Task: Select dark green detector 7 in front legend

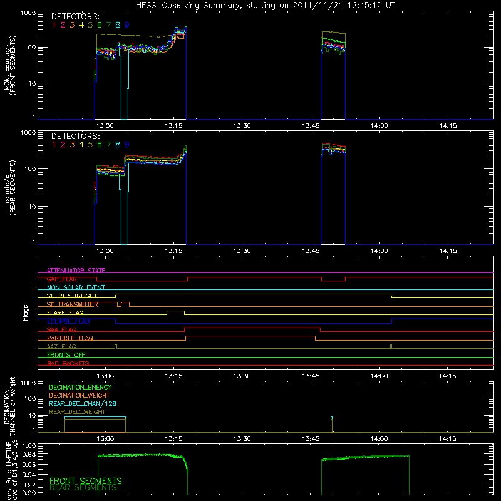Action: [x=108, y=25]
